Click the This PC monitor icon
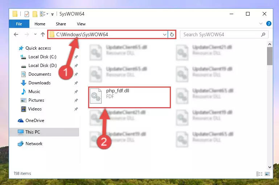This screenshot has width=279, height=185. point(21,132)
